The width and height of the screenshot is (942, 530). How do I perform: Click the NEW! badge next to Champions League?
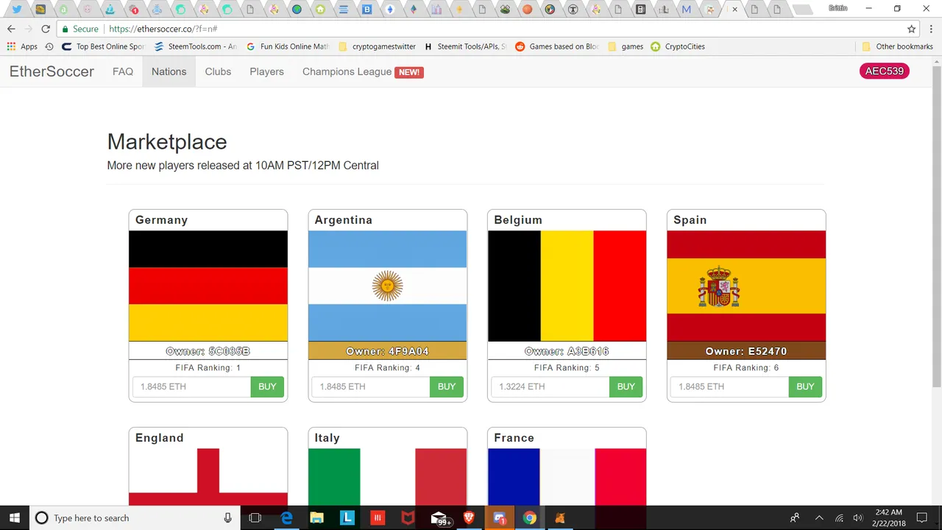click(409, 72)
